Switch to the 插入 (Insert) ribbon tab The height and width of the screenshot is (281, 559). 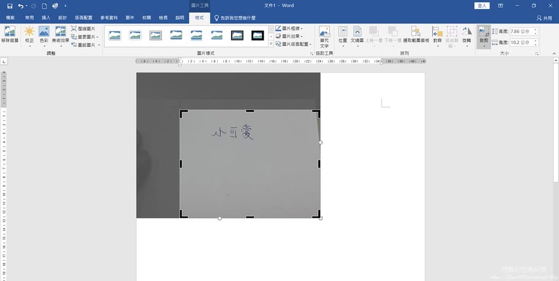pyautogui.click(x=46, y=17)
